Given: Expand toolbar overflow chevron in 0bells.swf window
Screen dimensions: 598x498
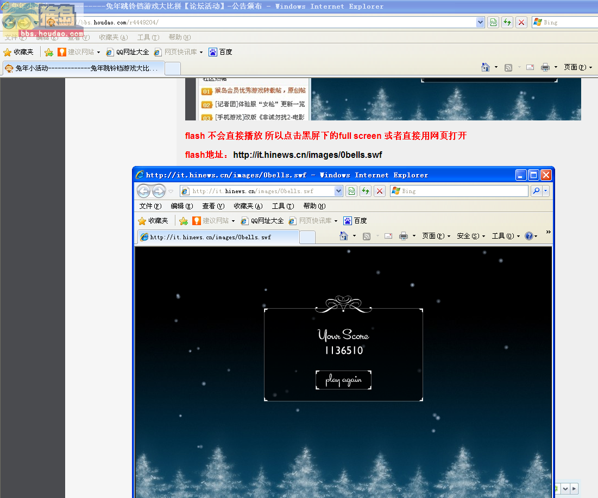Looking at the screenshot, I should point(548,232).
